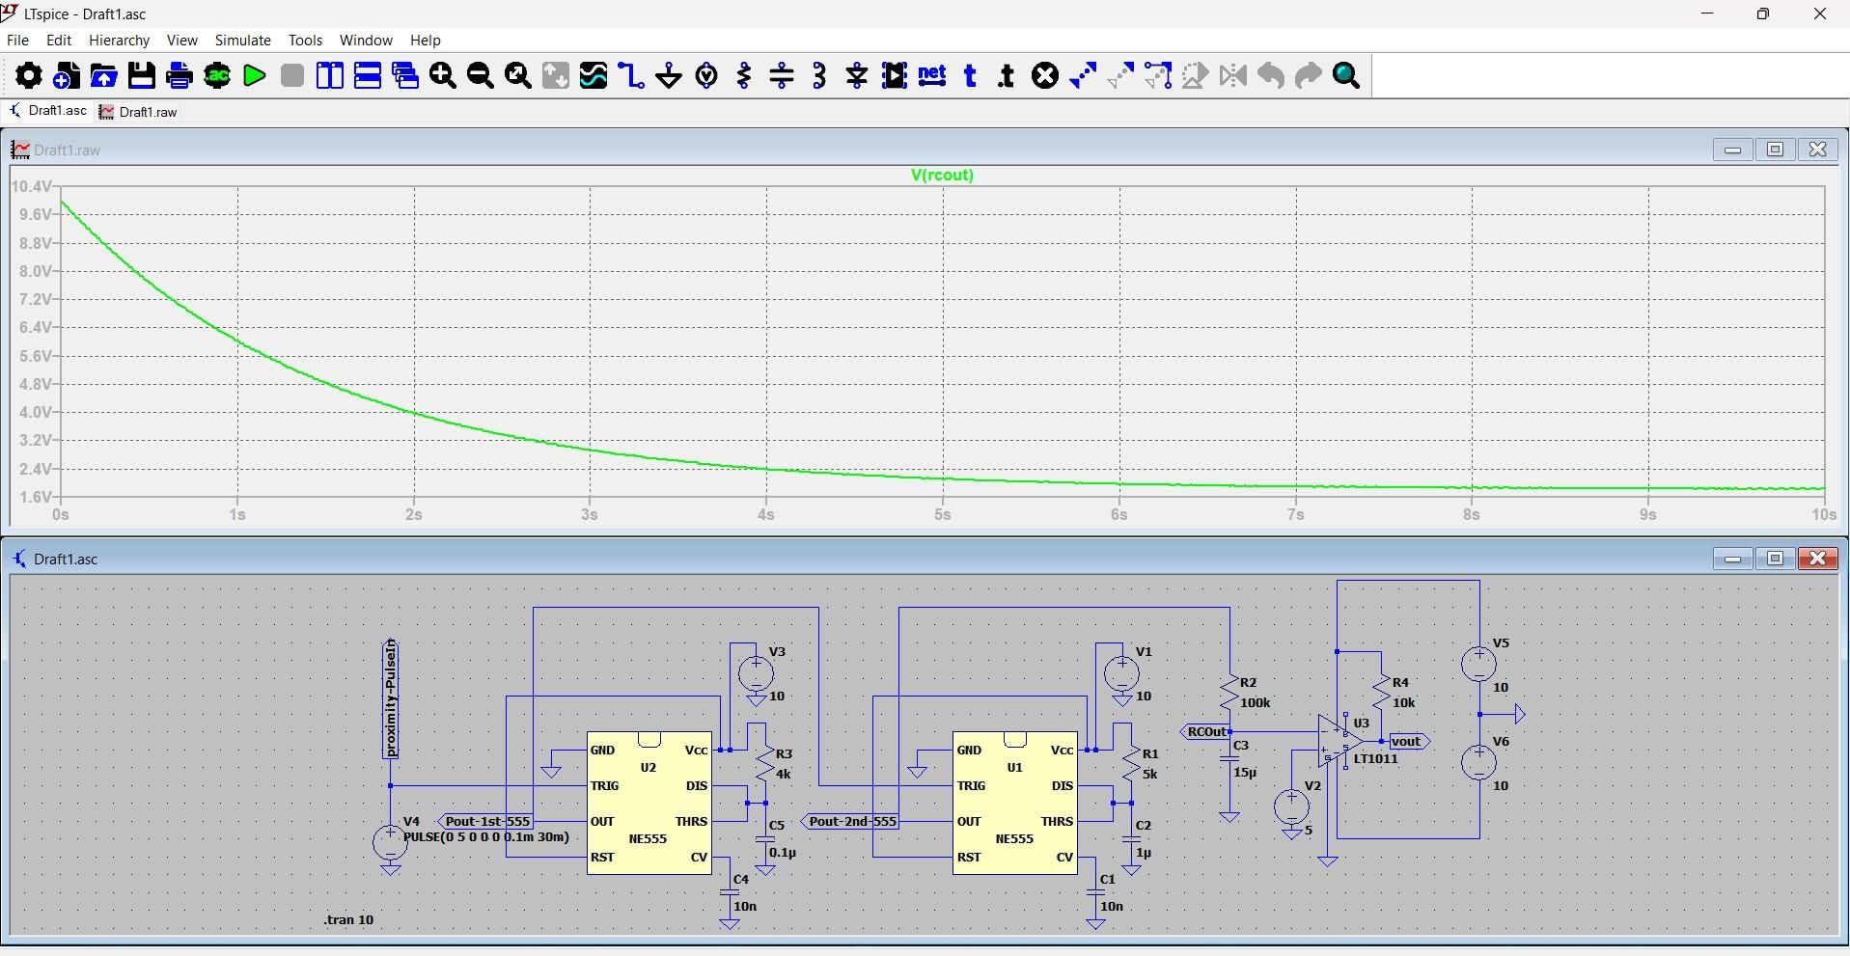Place a diode component

click(x=857, y=75)
